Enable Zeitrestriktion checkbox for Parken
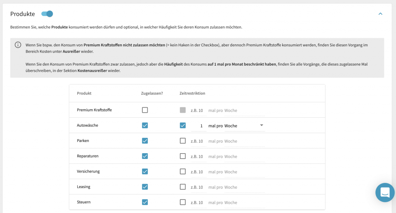This screenshot has height=213, width=396. pos(183,141)
